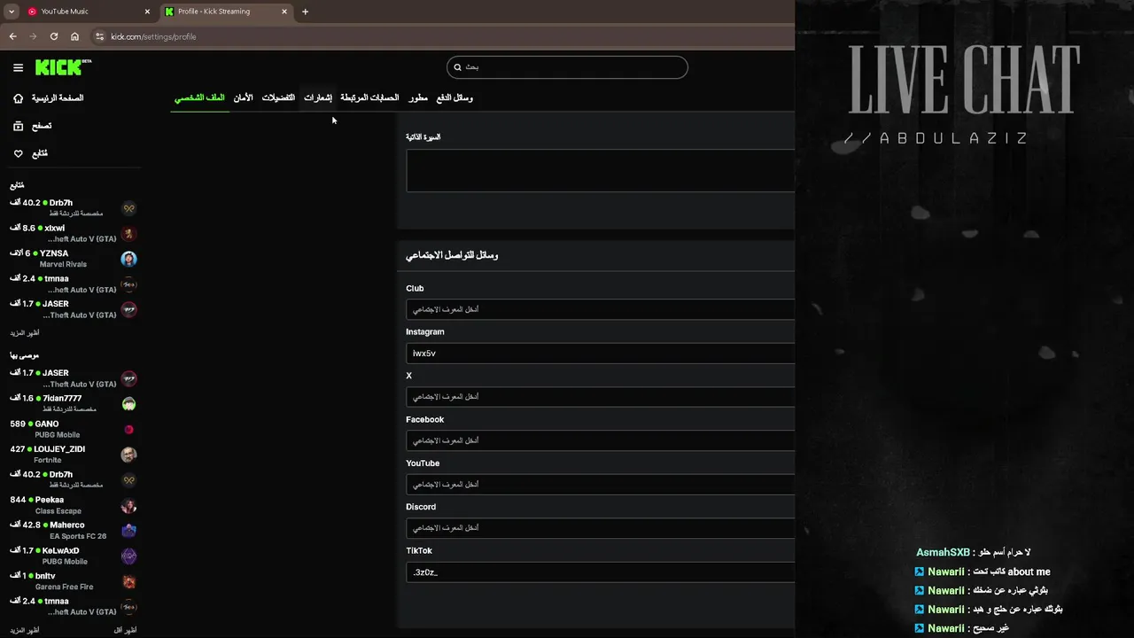The image size is (1134, 638).
Task: Close the Profile - Kick Streaming tab
Action: (284, 12)
